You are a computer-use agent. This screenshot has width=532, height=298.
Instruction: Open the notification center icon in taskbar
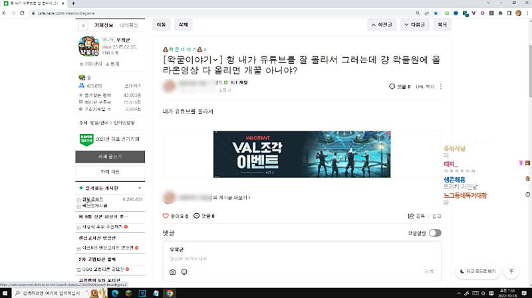pos(524,293)
